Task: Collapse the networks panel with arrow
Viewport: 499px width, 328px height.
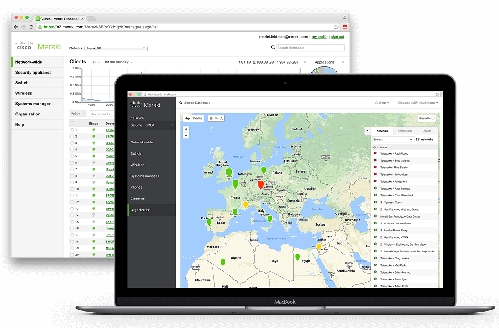Action: coord(367,131)
